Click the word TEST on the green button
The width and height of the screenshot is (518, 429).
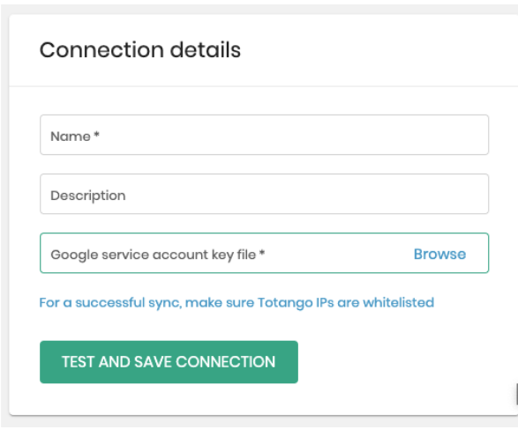point(78,362)
